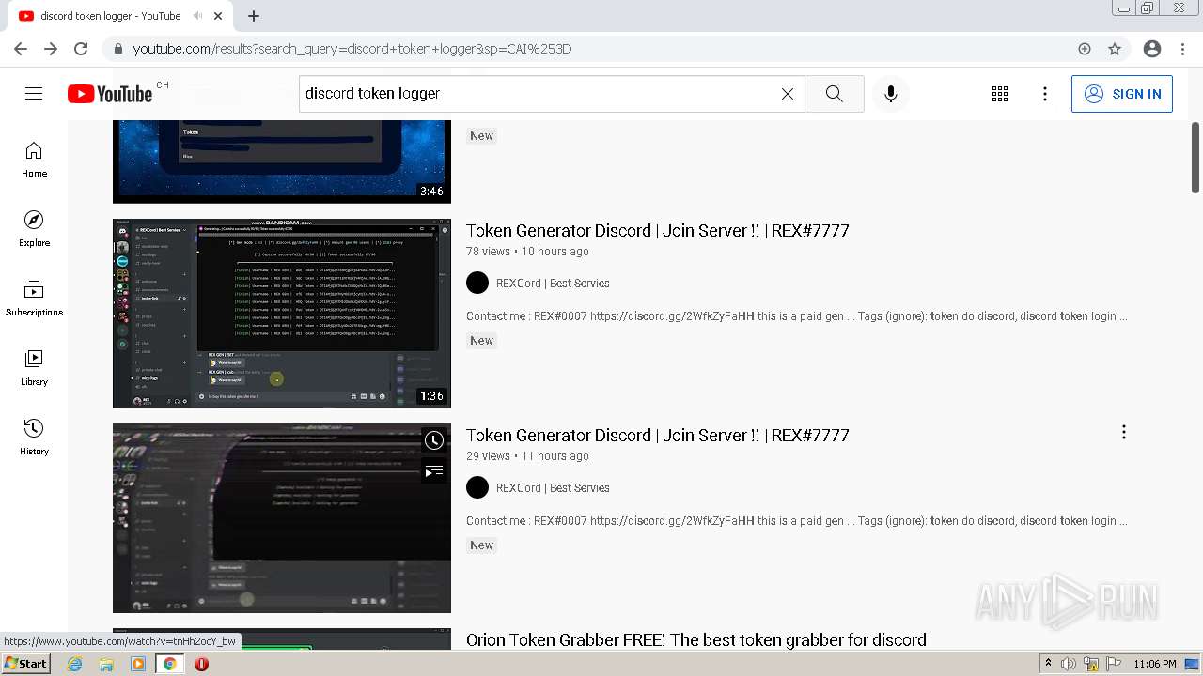Add hovered video to Watch later
Image resolution: width=1203 pixels, height=676 pixels.
pos(433,440)
